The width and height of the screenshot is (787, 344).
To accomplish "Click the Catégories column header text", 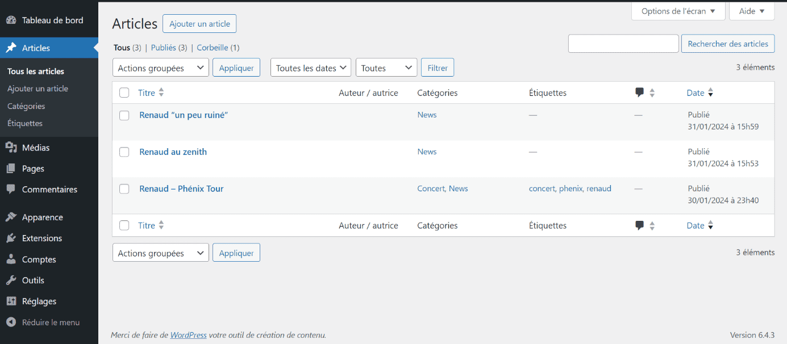I will coord(438,93).
